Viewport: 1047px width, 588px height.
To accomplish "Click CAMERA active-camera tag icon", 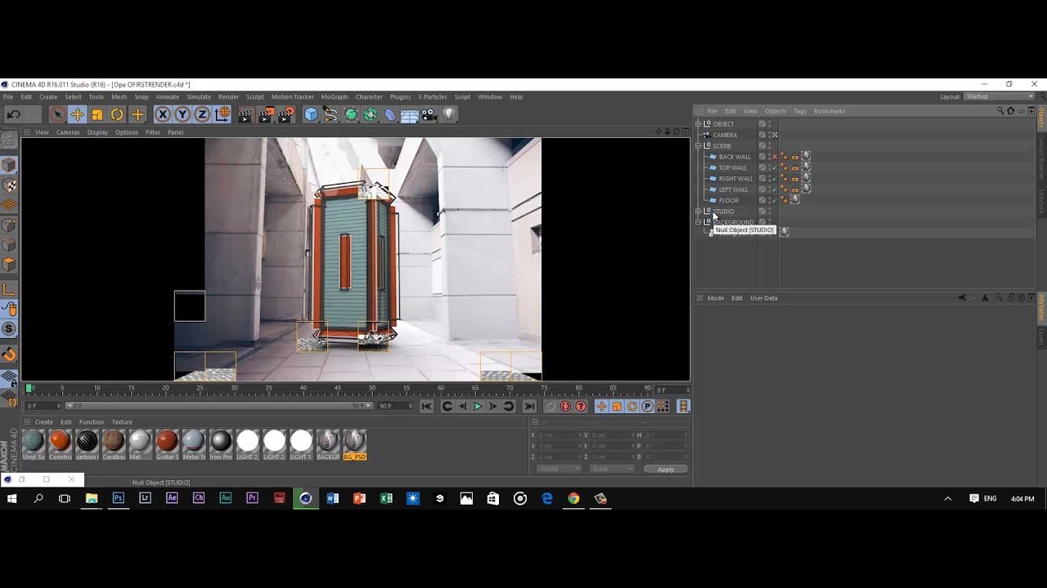I will [x=775, y=135].
